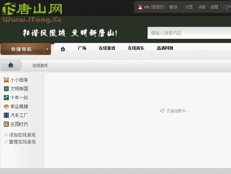Open the 广场 nav tab
Image resolution: width=231 pixels, height=174 pixels.
click(x=82, y=48)
